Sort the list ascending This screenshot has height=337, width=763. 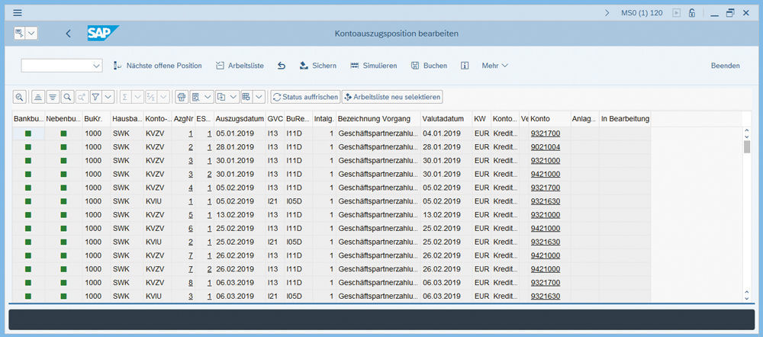click(x=37, y=98)
